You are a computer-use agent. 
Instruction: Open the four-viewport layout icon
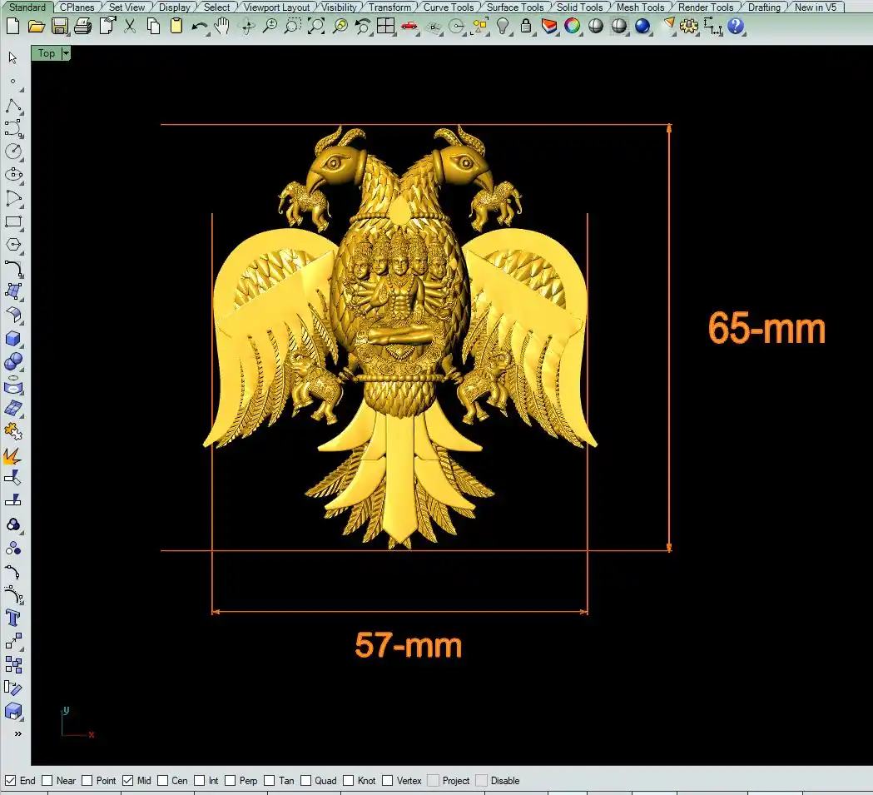coord(385,26)
